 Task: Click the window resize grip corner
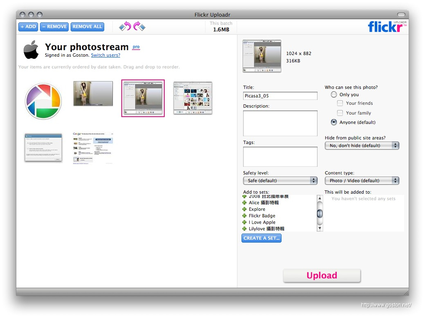click(406, 293)
